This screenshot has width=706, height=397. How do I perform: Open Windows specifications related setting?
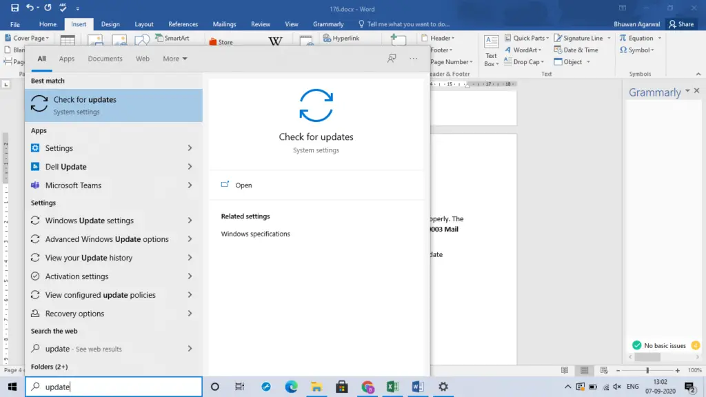[x=255, y=234]
